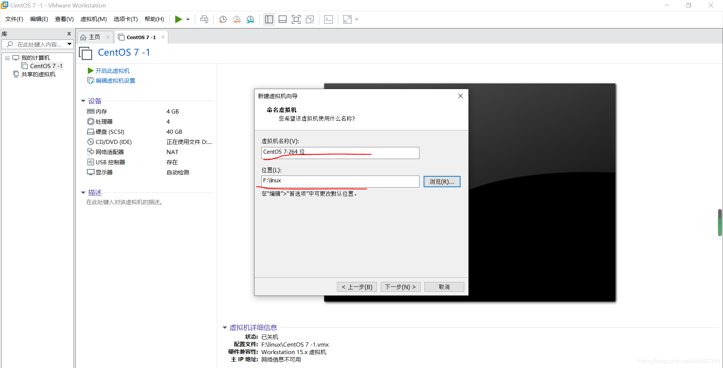Collapse the 设备 section

click(x=83, y=101)
